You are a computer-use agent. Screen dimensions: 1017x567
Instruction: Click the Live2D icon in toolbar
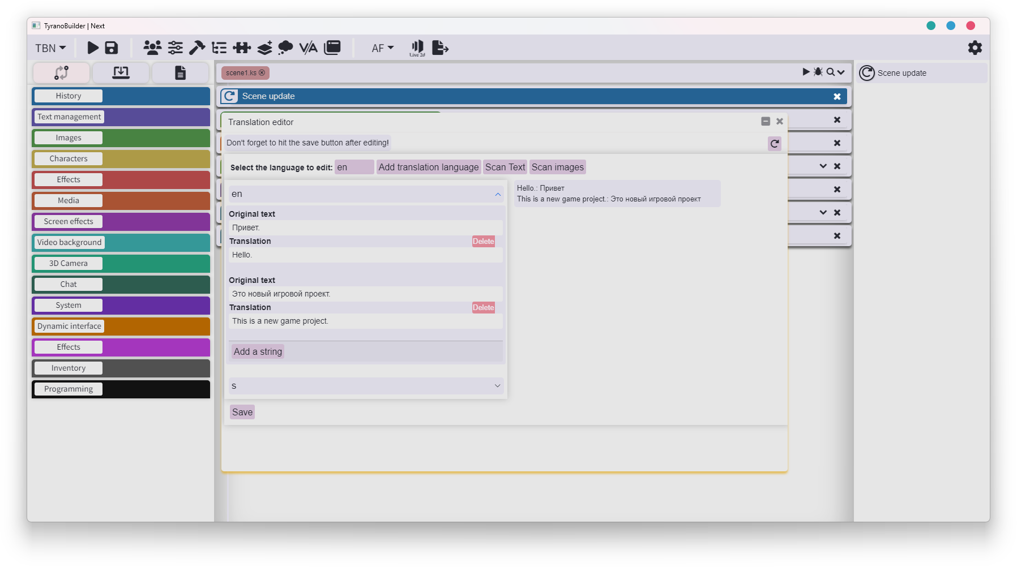[417, 48]
